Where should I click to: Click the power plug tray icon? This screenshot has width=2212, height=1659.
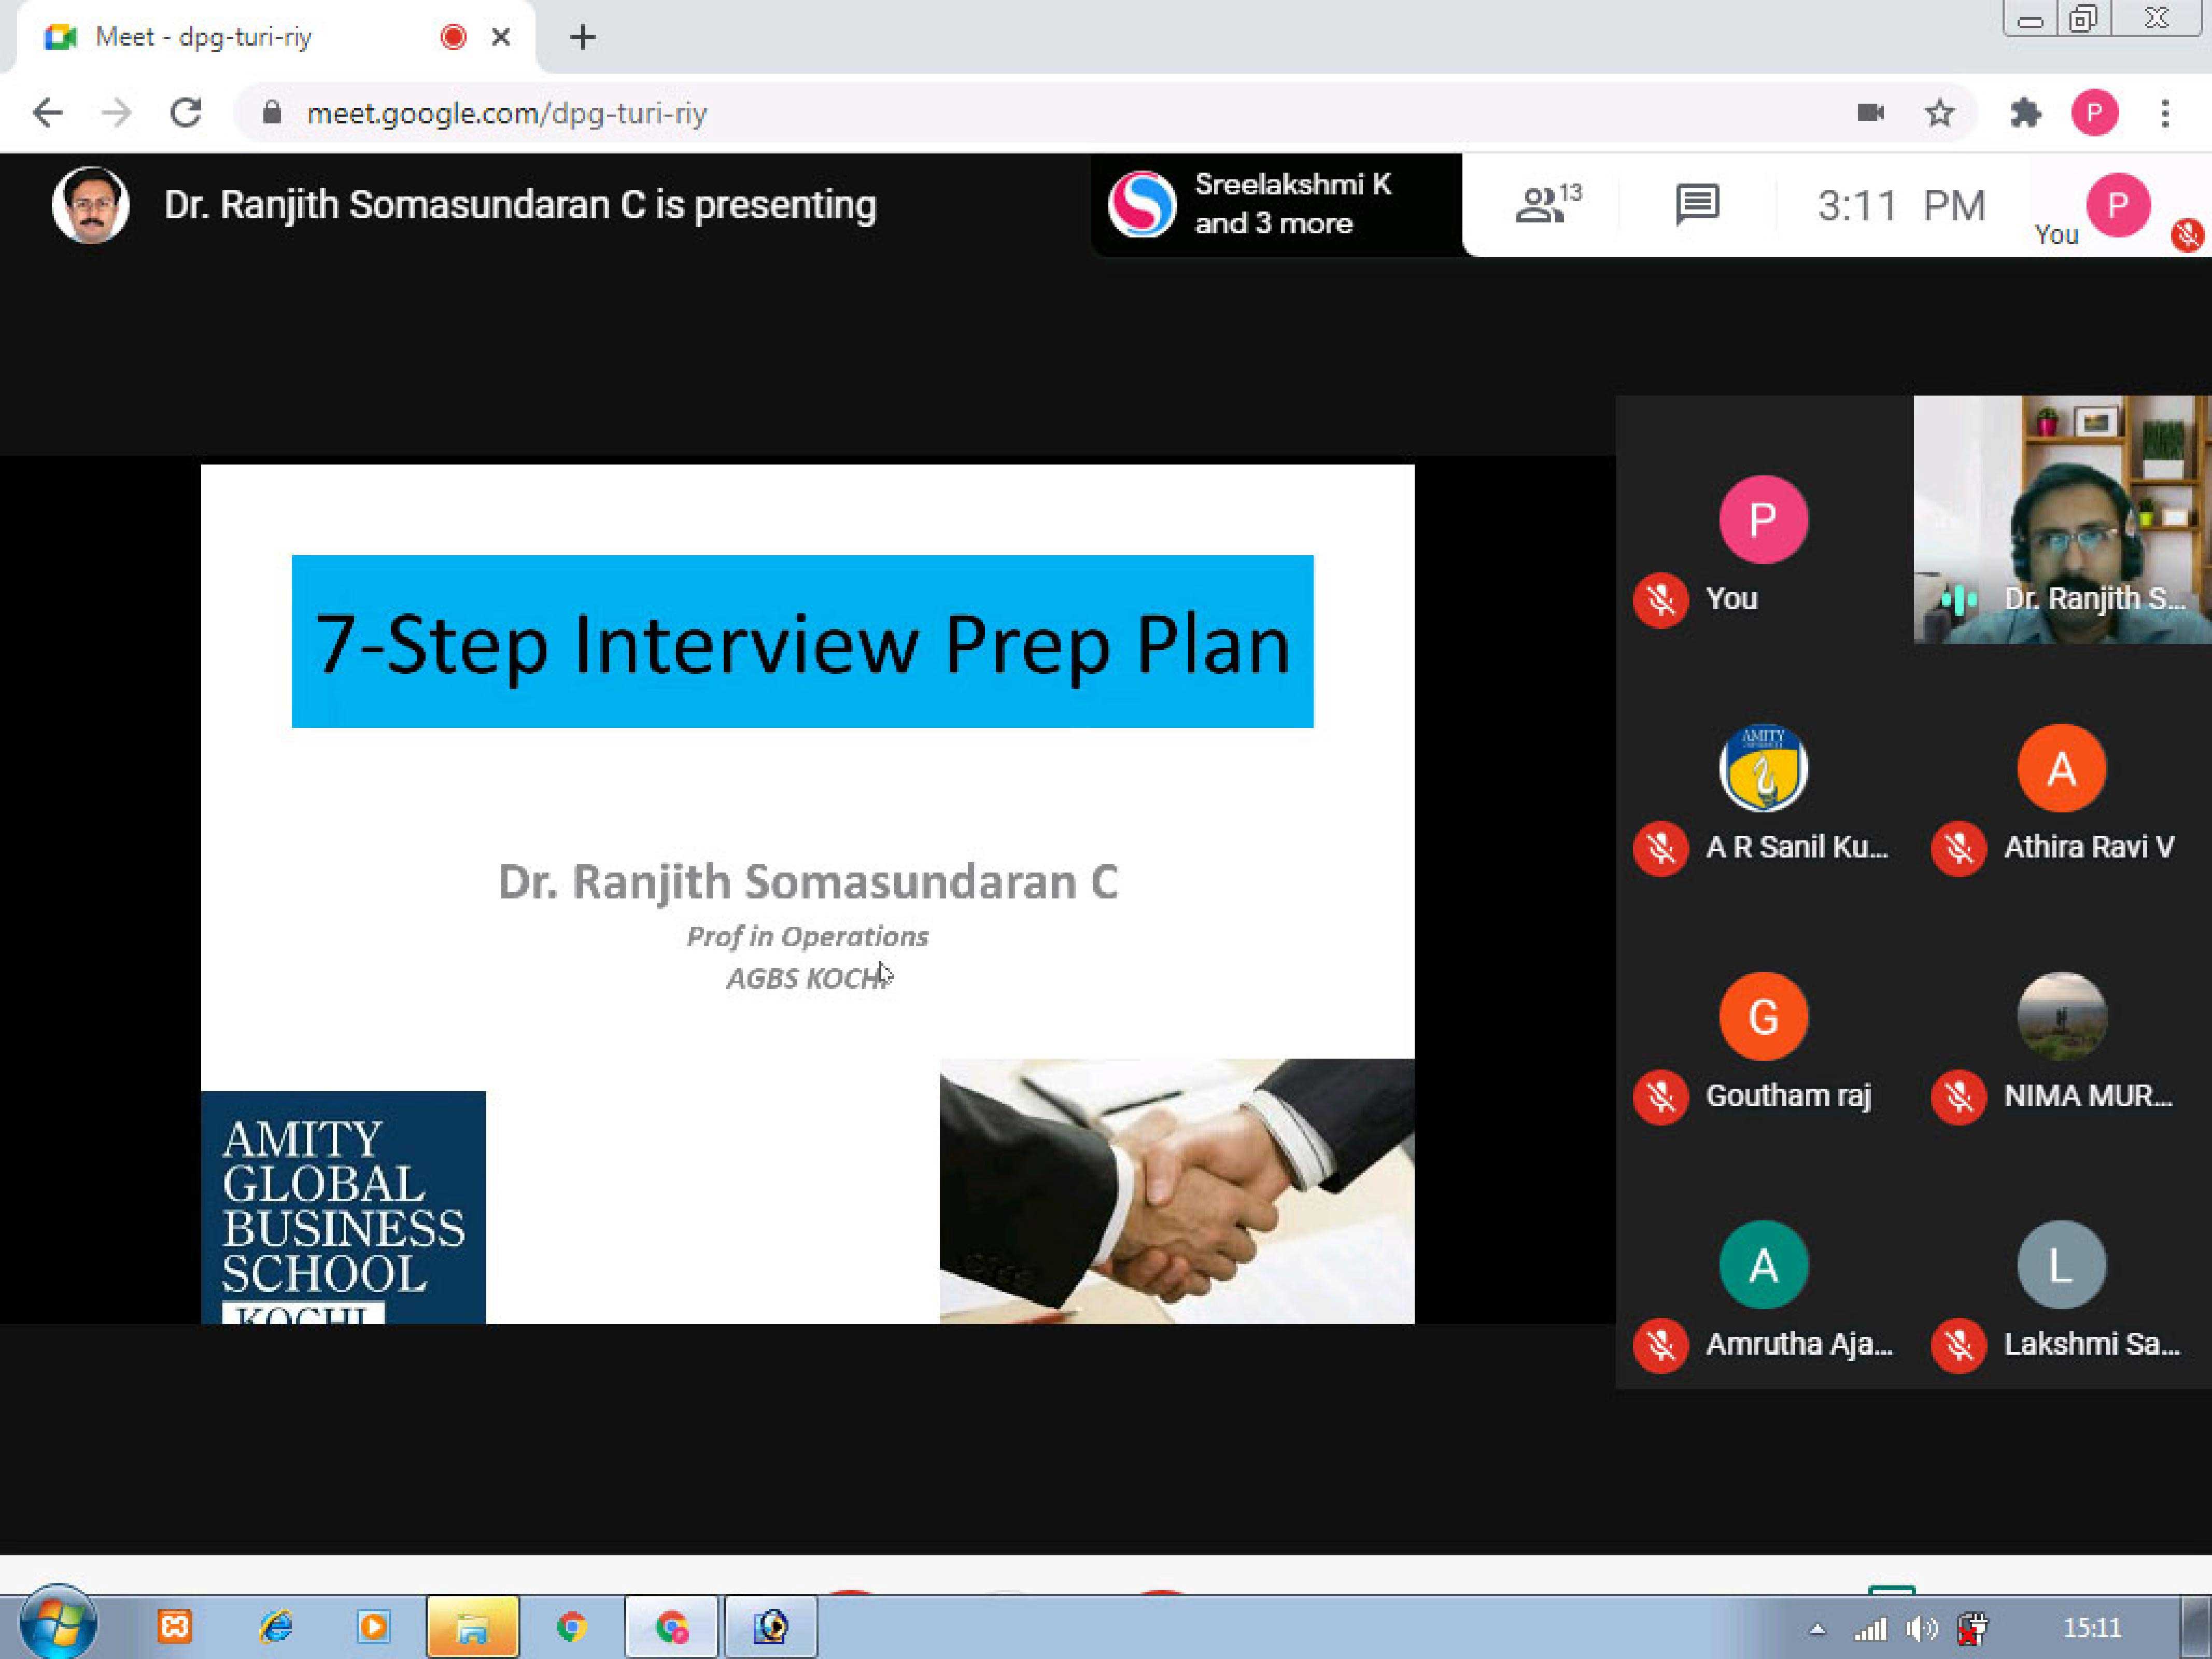click(x=1972, y=1630)
